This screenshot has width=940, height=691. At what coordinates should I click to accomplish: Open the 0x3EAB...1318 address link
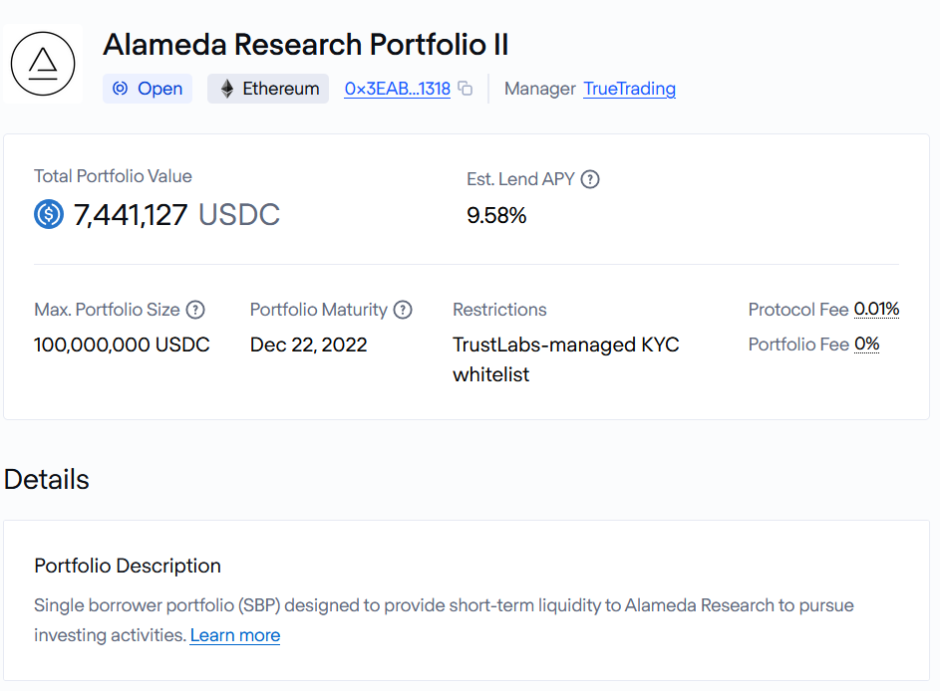pyautogui.click(x=397, y=89)
